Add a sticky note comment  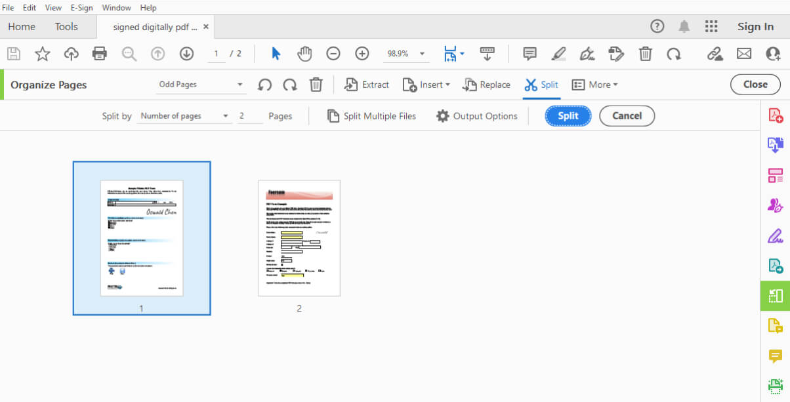click(x=530, y=54)
